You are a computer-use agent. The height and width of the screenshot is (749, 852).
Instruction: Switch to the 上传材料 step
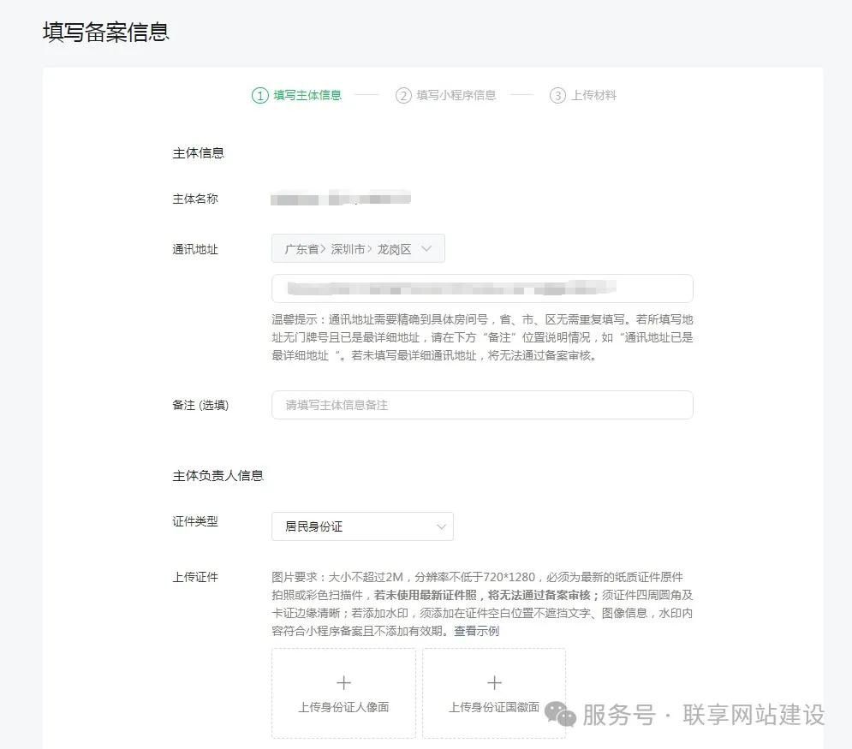(x=591, y=95)
